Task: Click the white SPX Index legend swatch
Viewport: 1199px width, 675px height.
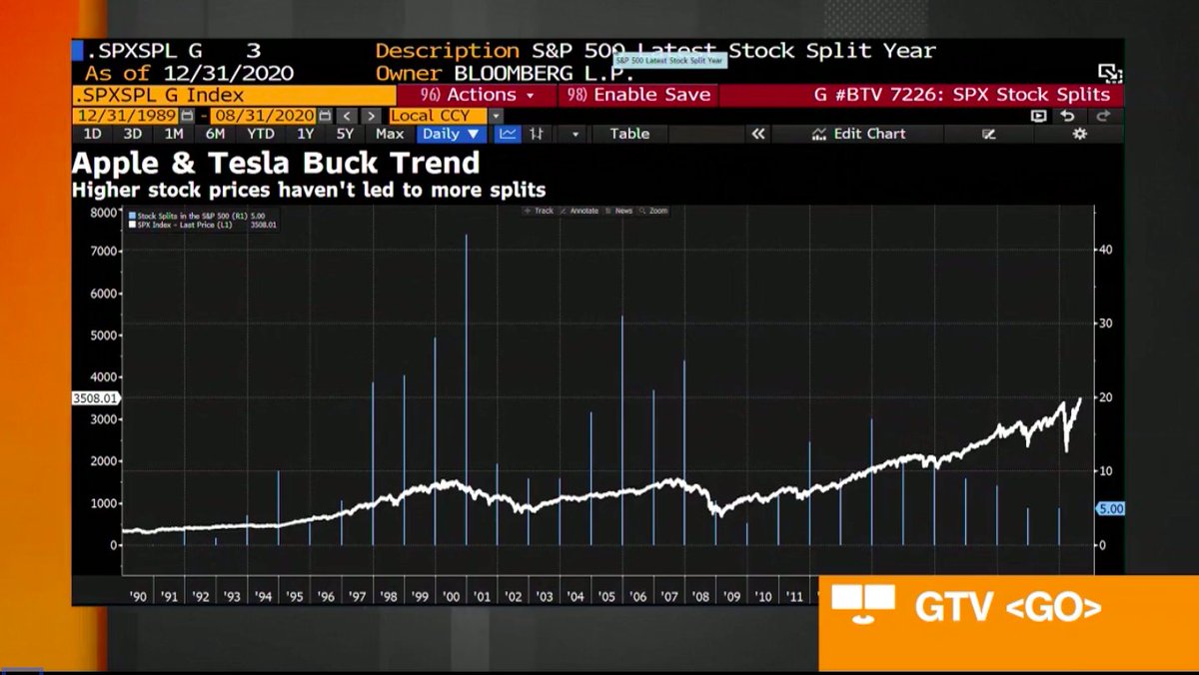Action: tap(131, 225)
